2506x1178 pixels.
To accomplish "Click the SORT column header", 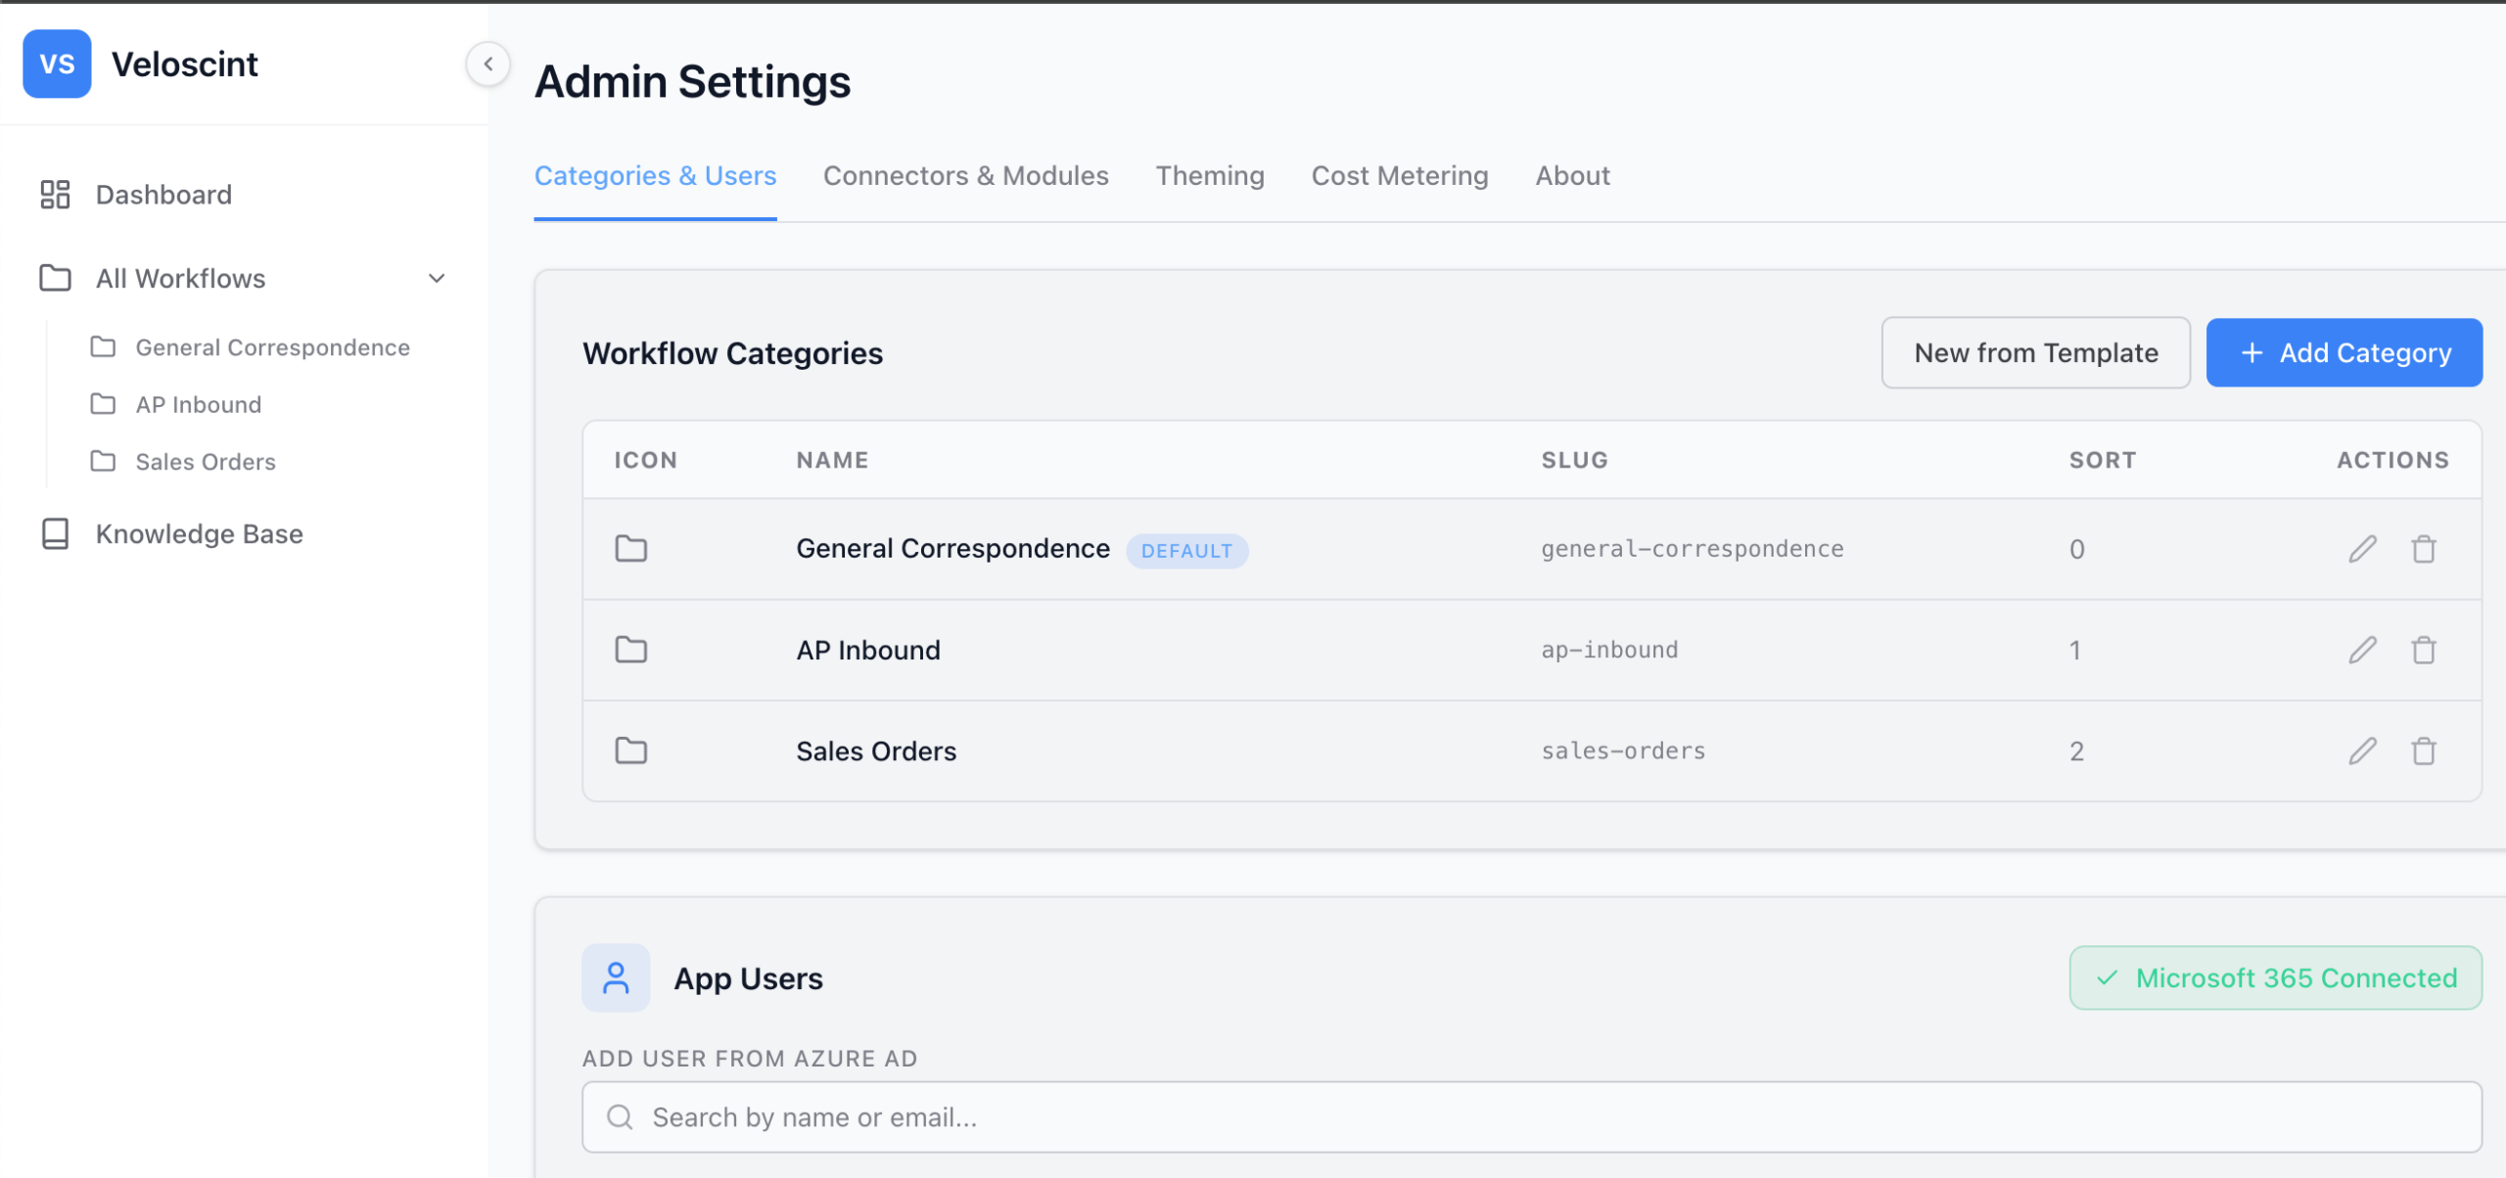I will pyautogui.click(x=2103, y=460).
